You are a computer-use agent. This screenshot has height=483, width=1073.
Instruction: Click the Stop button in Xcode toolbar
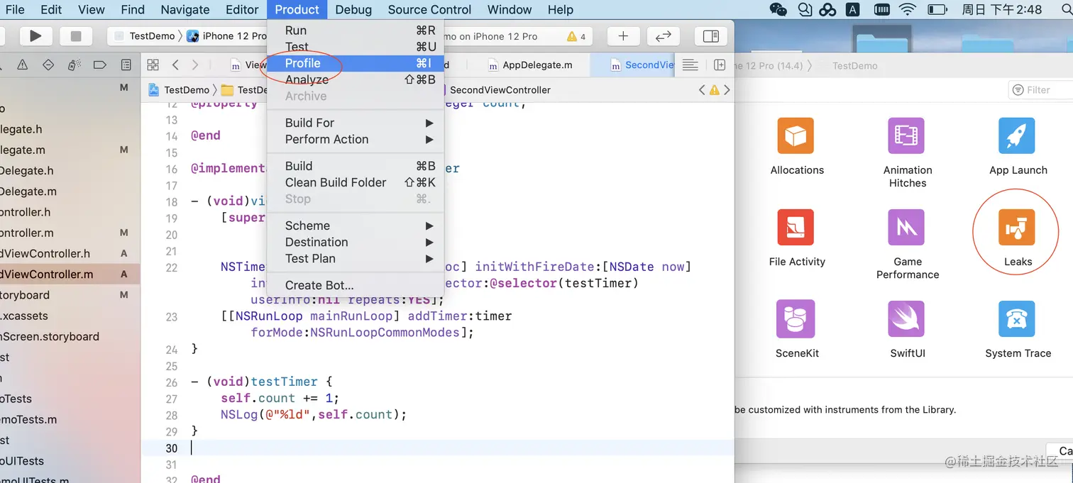(76, 36)
